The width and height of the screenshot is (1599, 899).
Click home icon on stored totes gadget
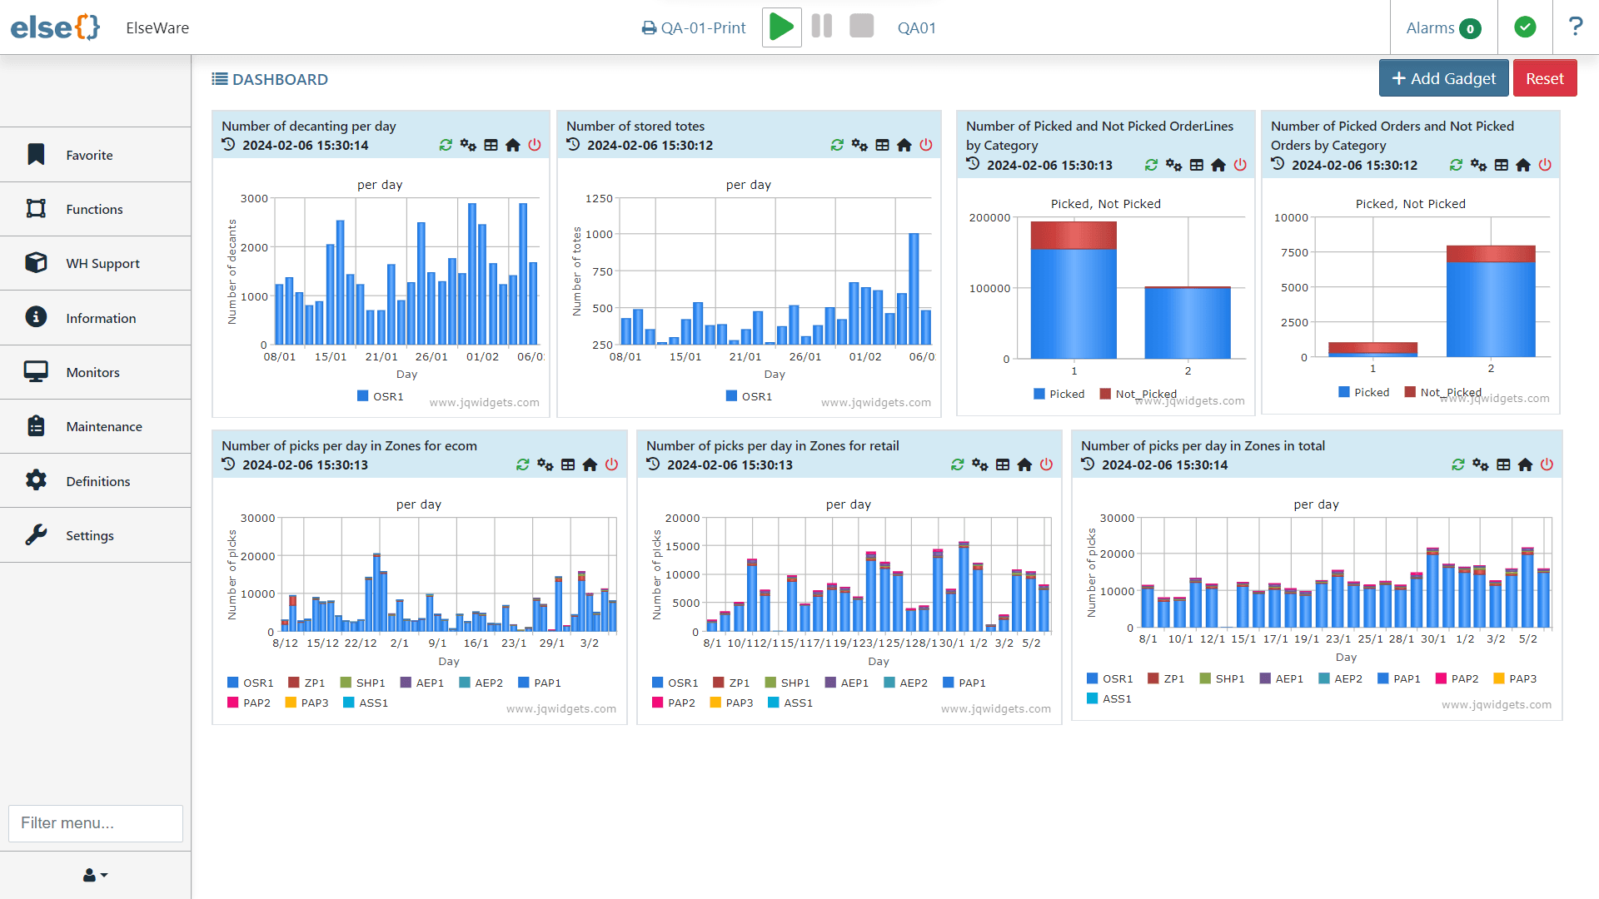(x=904, y=145)
